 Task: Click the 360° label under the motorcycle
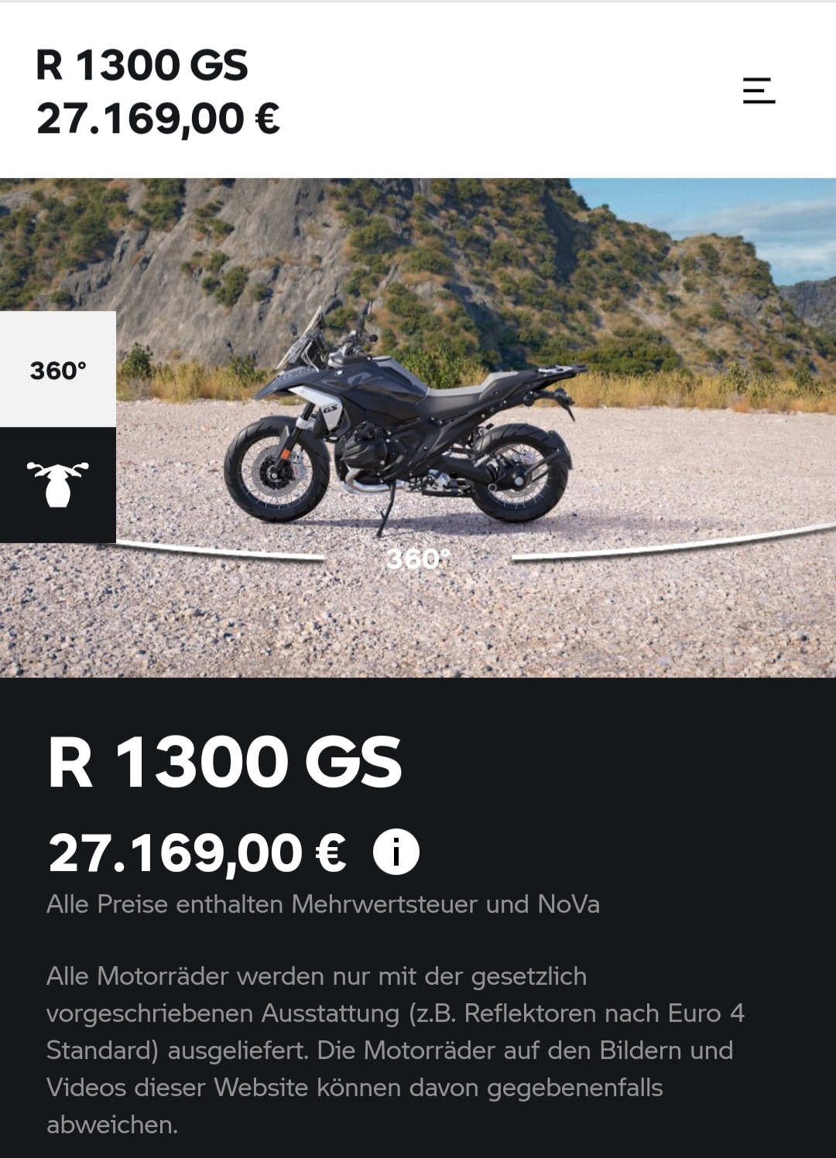418,559
